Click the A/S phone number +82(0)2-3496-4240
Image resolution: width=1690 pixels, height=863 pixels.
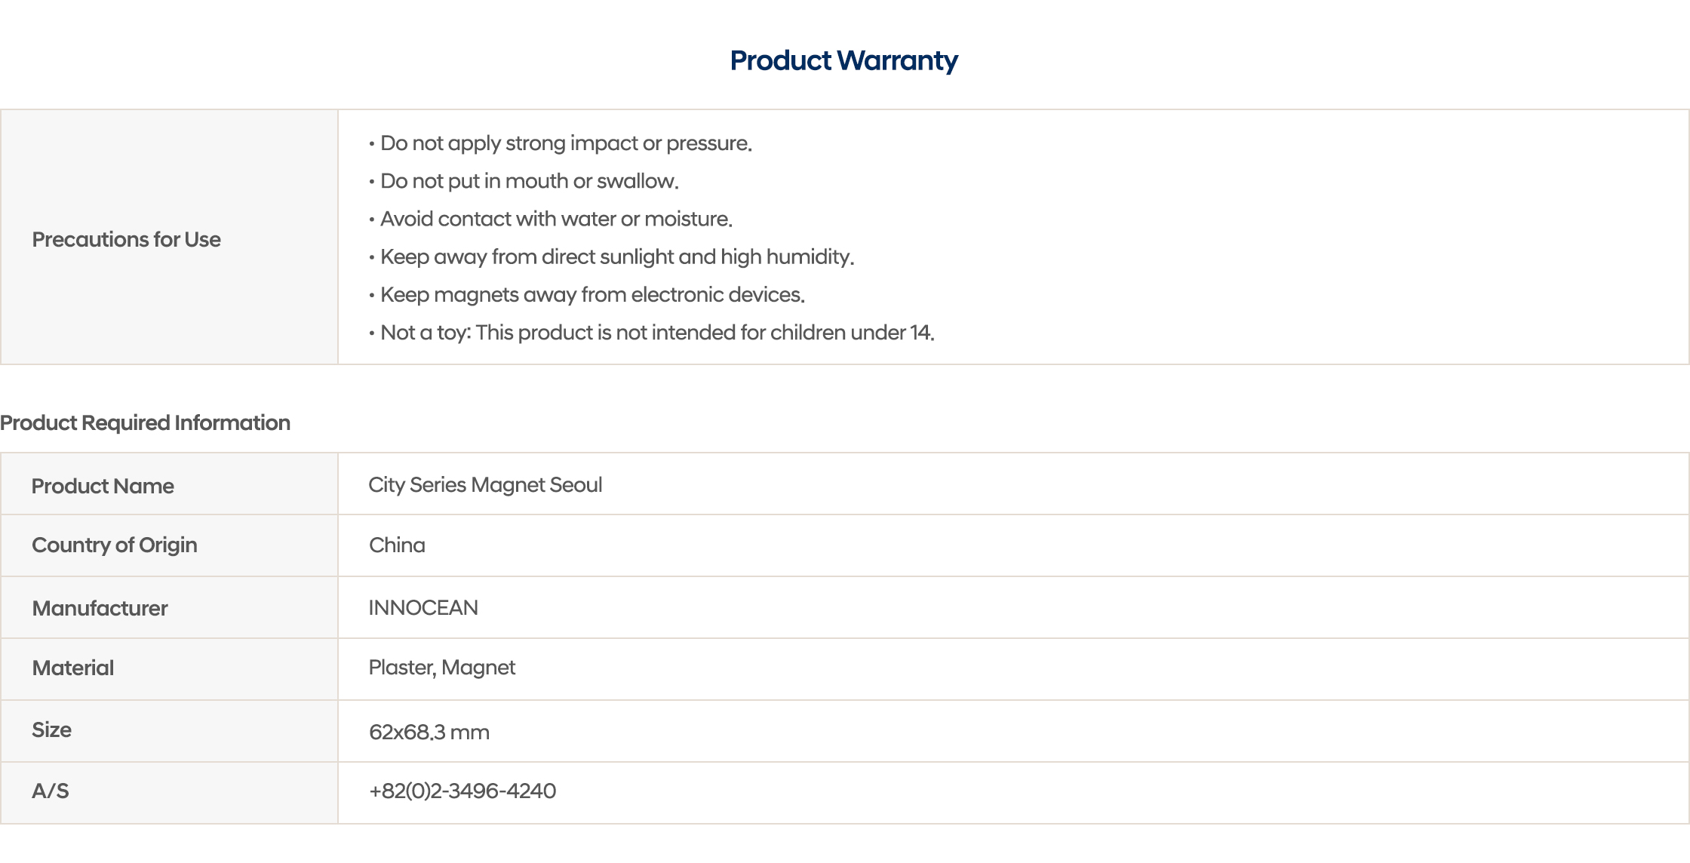pyautogui.click(x=462, y=791)
